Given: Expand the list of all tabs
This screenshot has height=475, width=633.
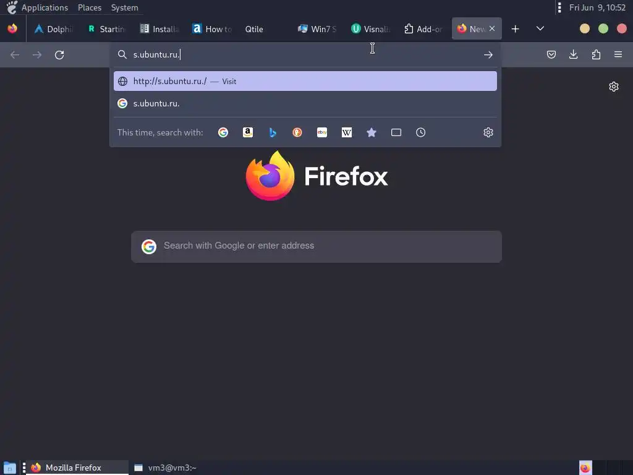Looking at the screenshot, I should pyautogui.click(x=540, y=28).
